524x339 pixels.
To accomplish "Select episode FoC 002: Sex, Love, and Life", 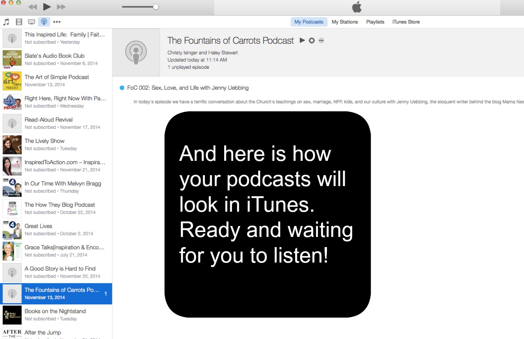I will tap(188, 88).
